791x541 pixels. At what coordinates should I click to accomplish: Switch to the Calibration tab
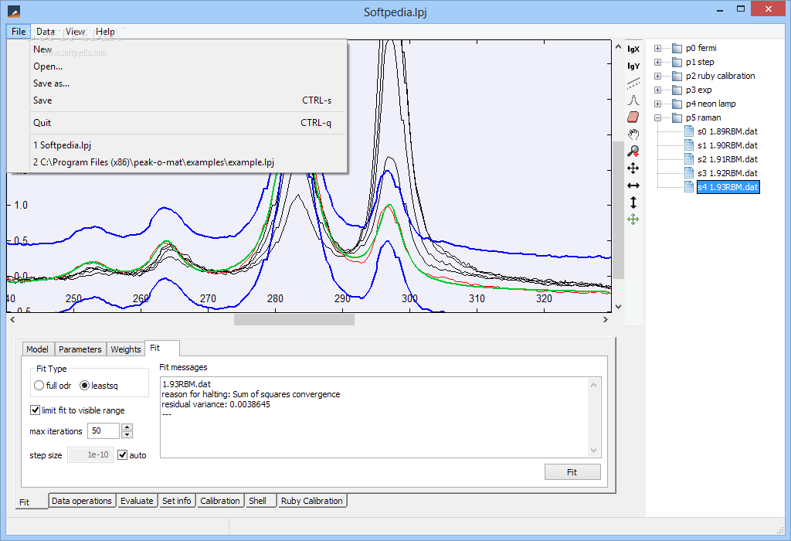coord(220,501)
